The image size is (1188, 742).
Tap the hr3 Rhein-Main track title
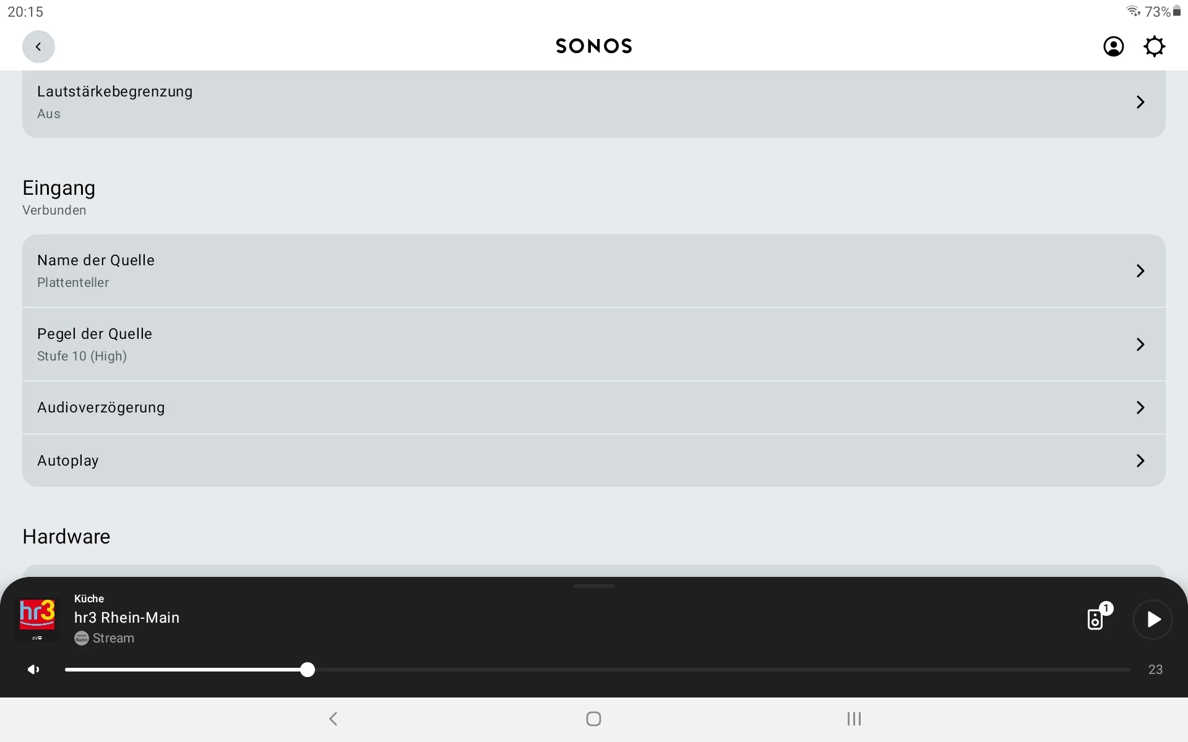pyautogui.click(x=127, y=618)
